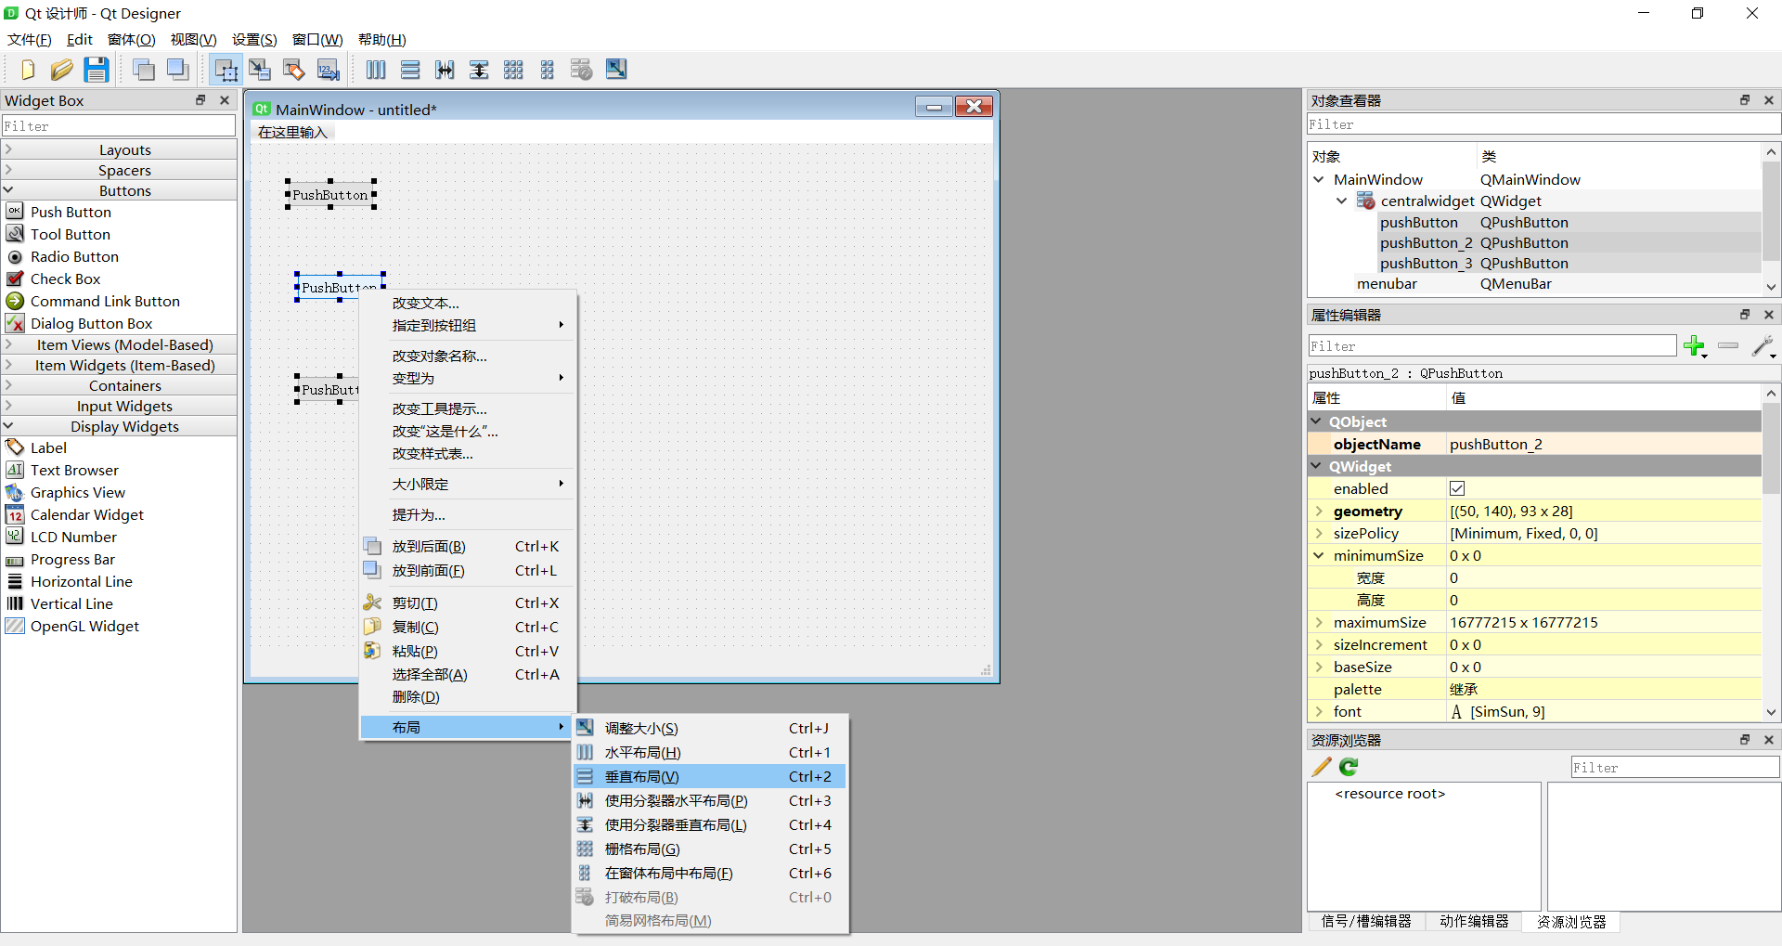Screen dimensions: 1782x946
Task: Expand the Layouts category in Widget Box
Action: (8, 149)
